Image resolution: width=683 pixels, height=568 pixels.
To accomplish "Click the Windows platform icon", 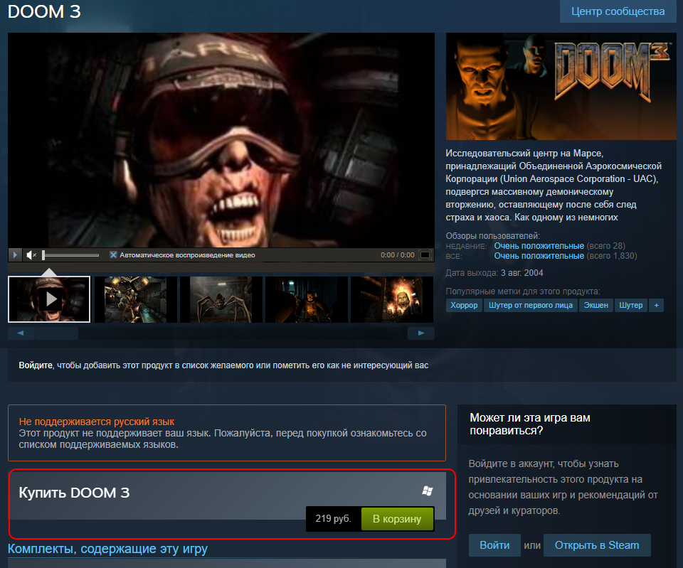I will (x=428, y=491).
